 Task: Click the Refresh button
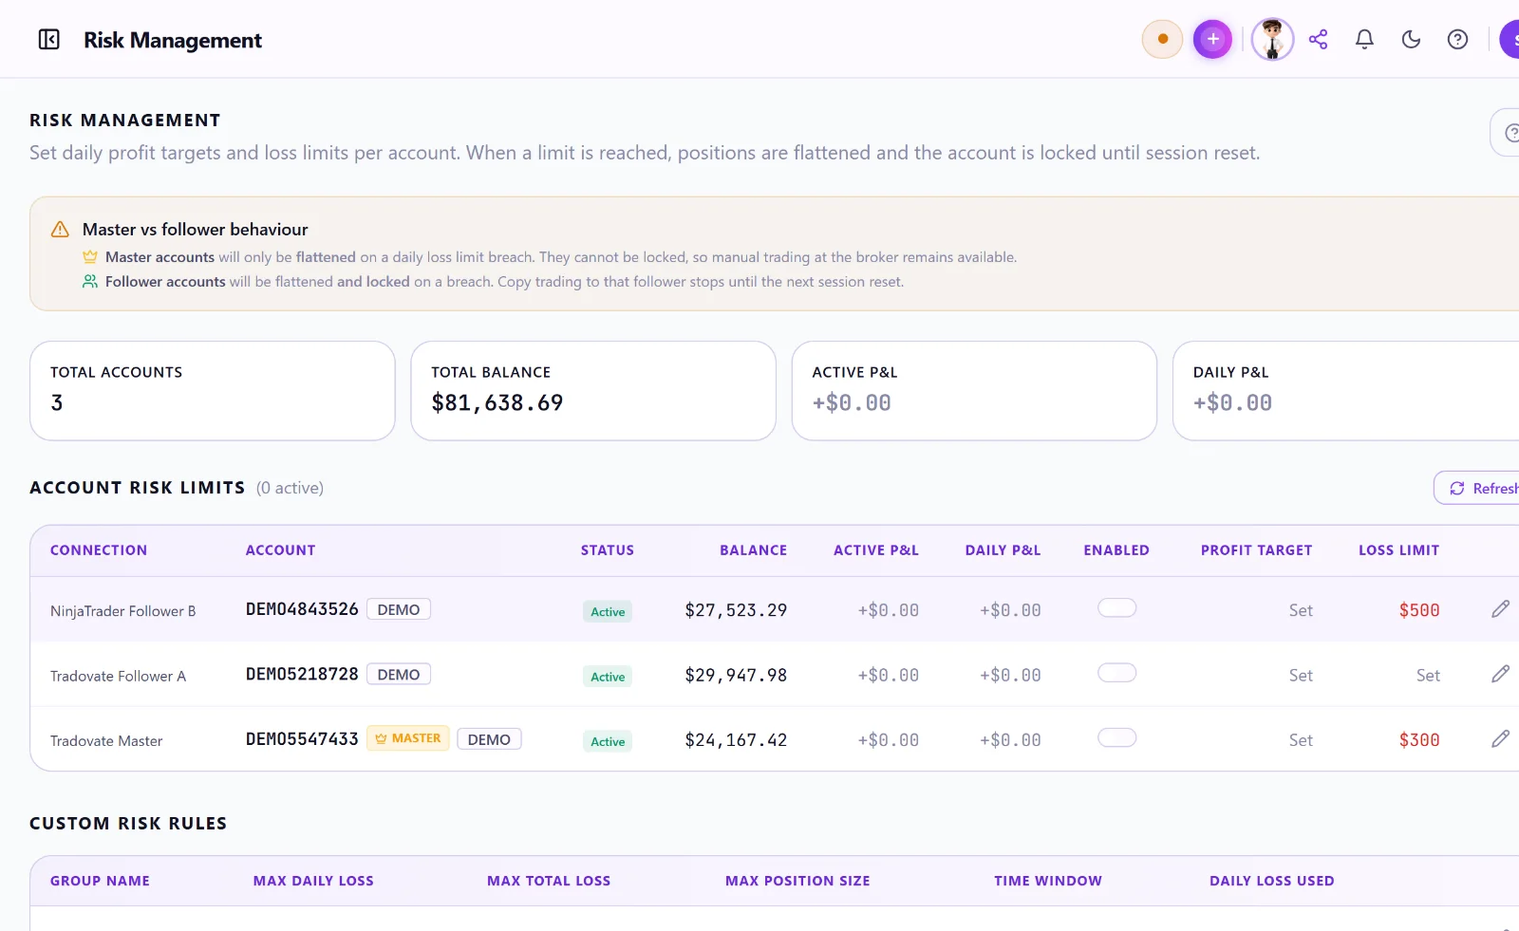(x=1477, y=488)
